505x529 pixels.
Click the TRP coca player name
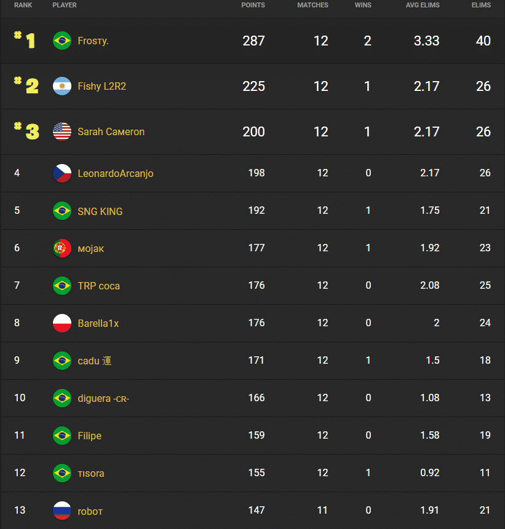pos(98,286)
